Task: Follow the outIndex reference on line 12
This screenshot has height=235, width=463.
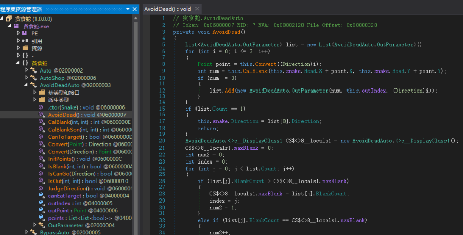Action: pyautogui.click(x=375, y=91)
